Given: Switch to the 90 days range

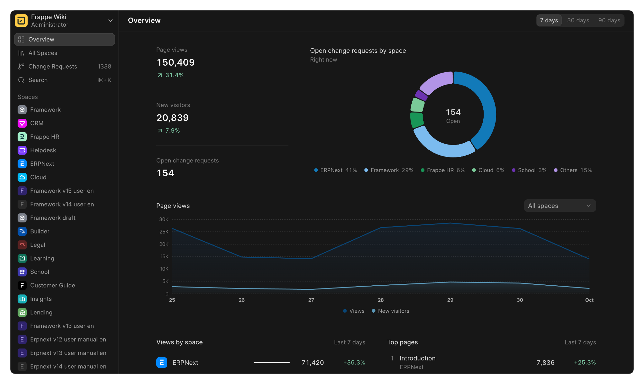Looking at the screenshot, I should 609,20.
